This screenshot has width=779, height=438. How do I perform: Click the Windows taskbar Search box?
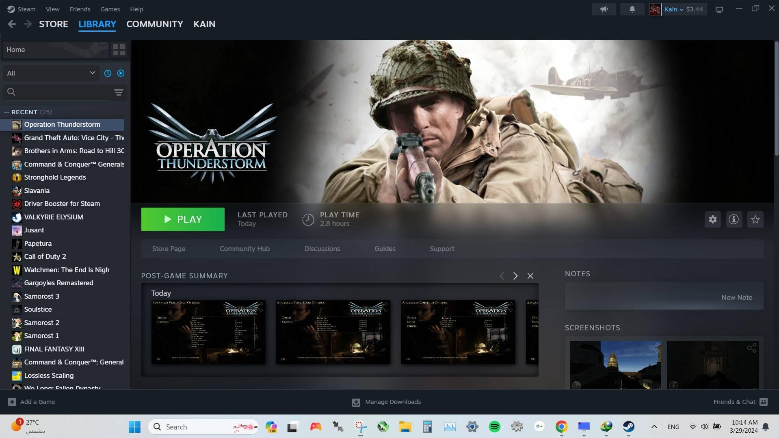(203, 427)
